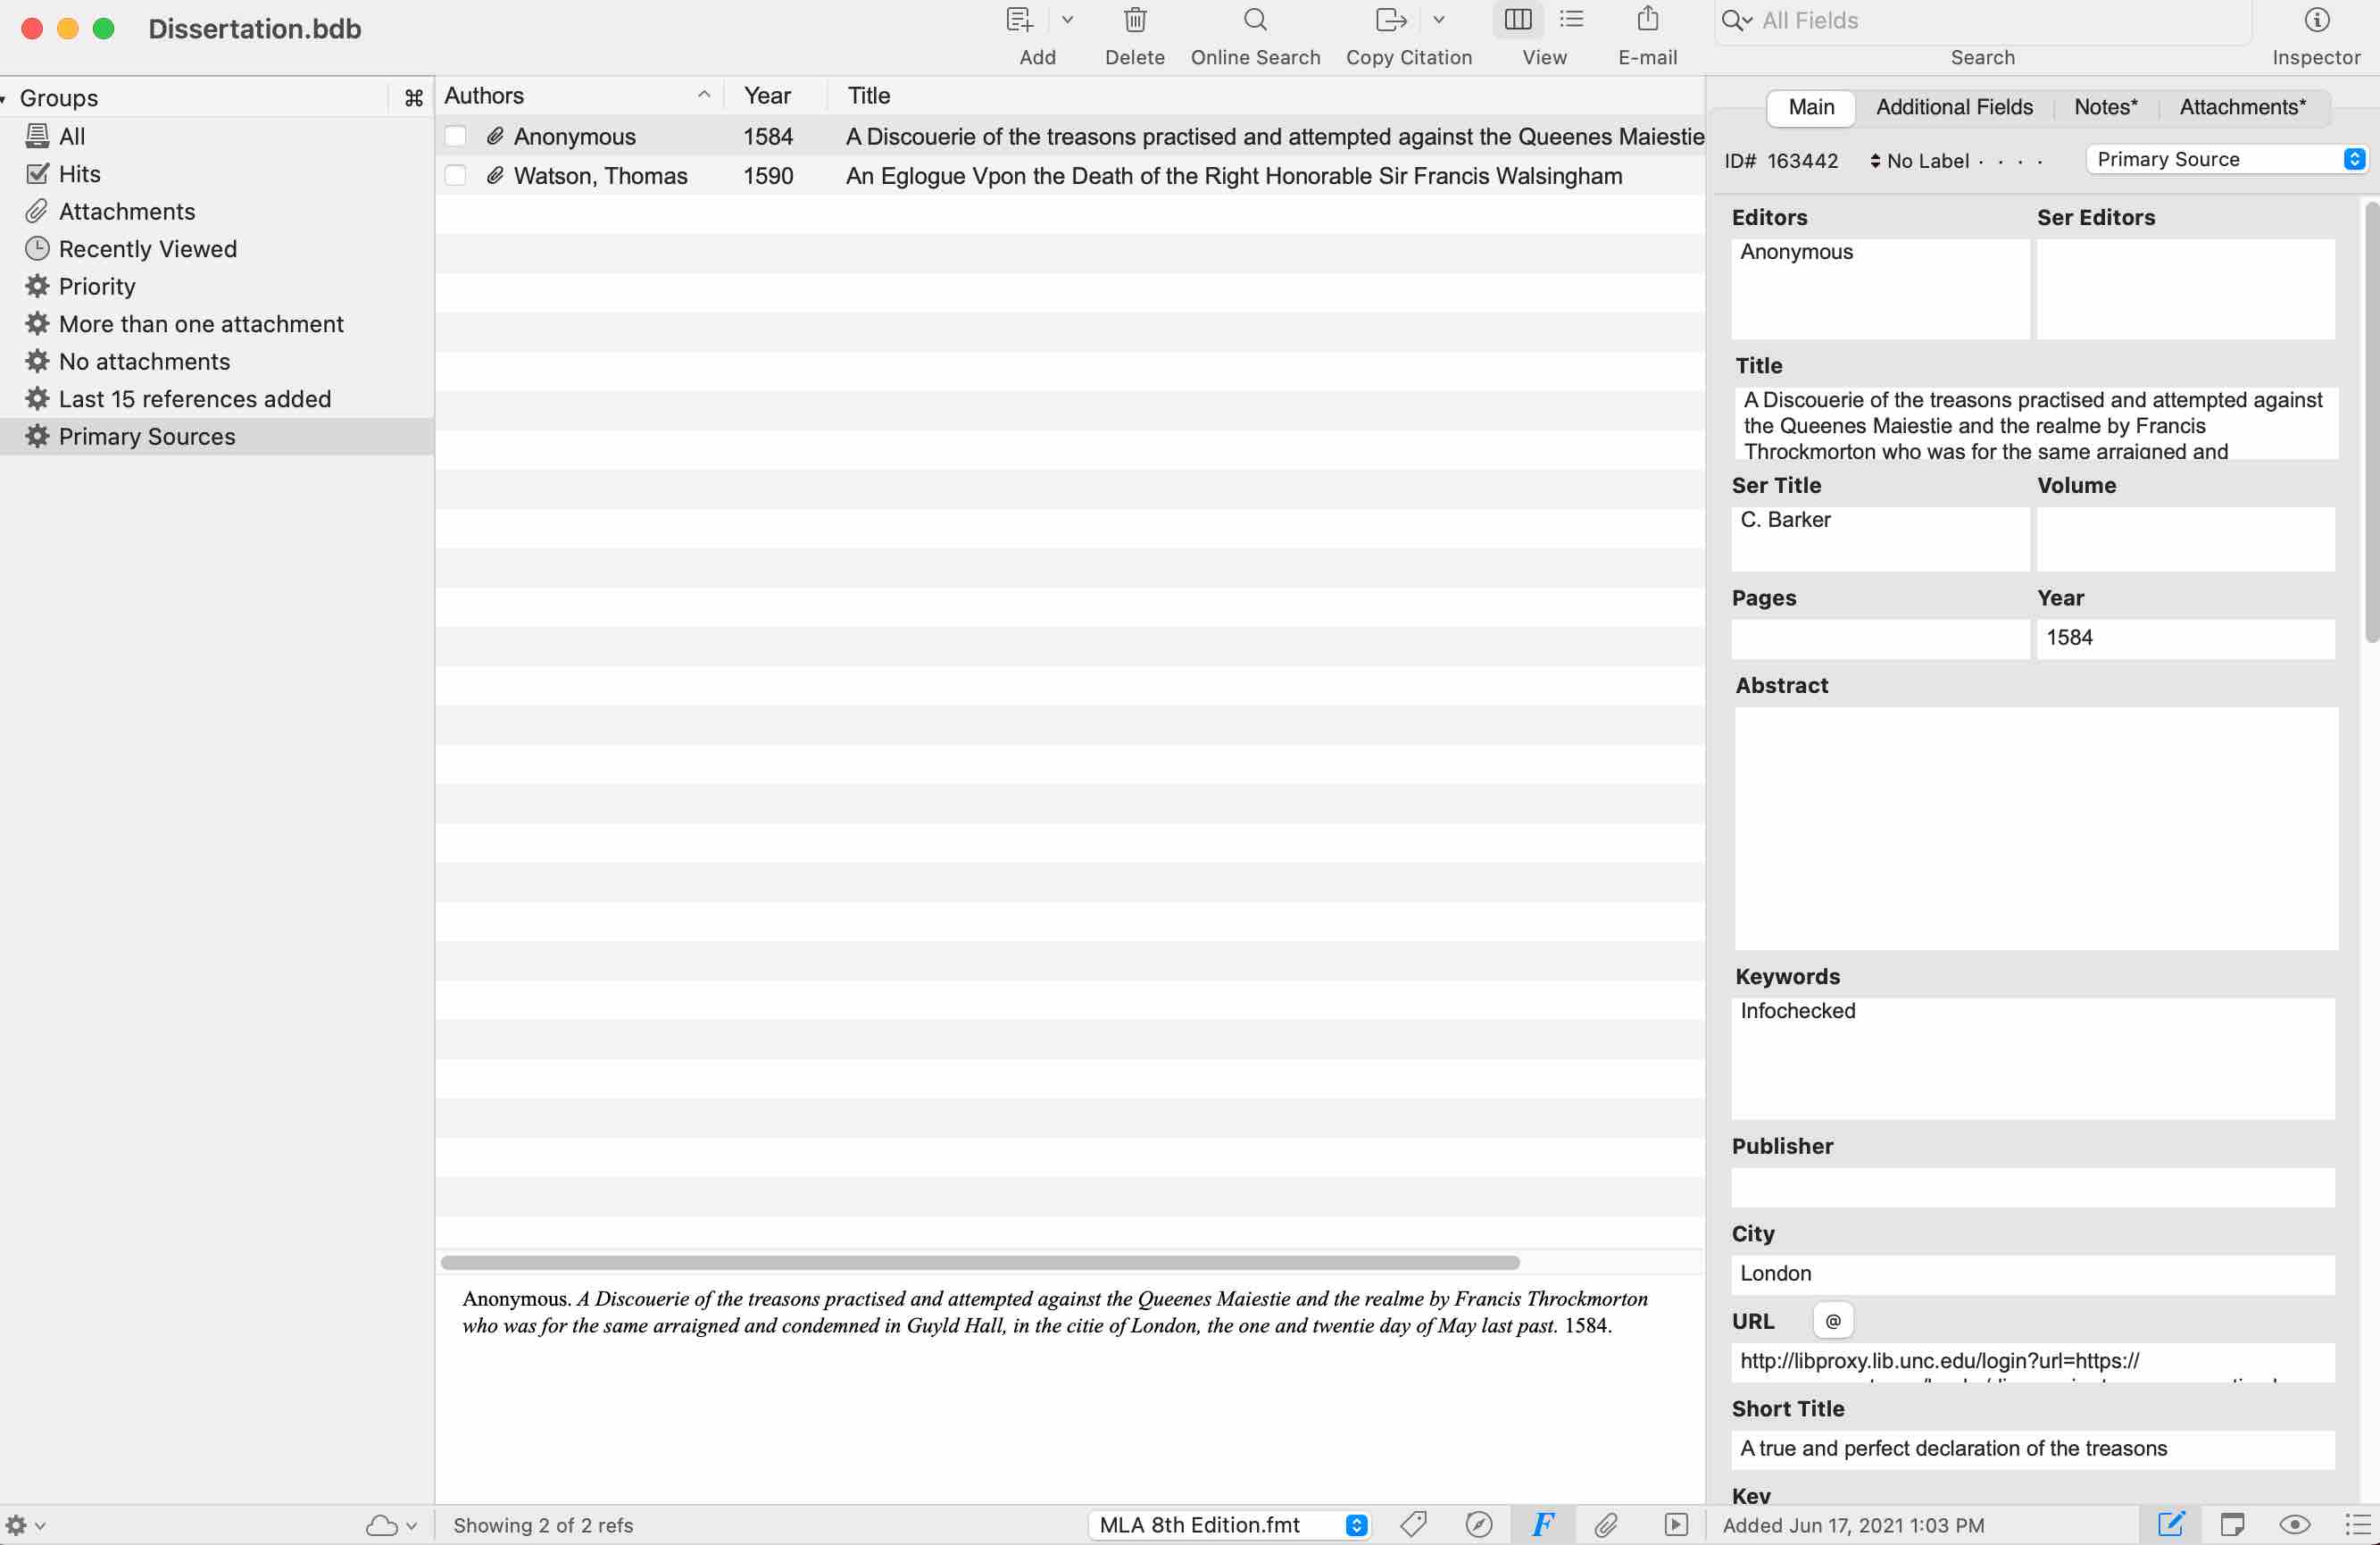Switch to the Additional Fields tab
Viewport: 2380px width, 1545px height.
[x=1953, y=108]
